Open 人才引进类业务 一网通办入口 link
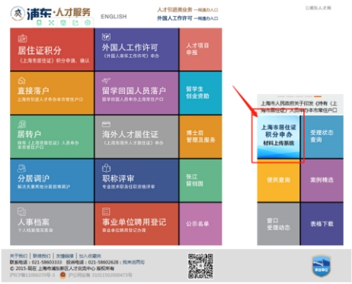The width and height of the screenshot is (352, 284). [187, 10]
